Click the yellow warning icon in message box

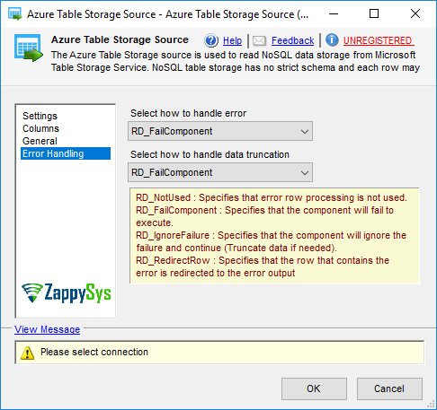(x=27, y=353)
